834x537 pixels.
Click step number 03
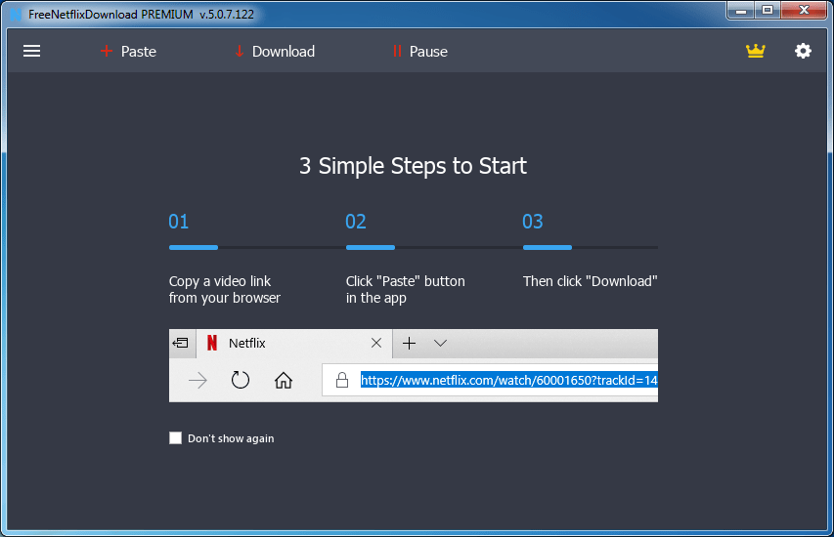click(533, 222)
